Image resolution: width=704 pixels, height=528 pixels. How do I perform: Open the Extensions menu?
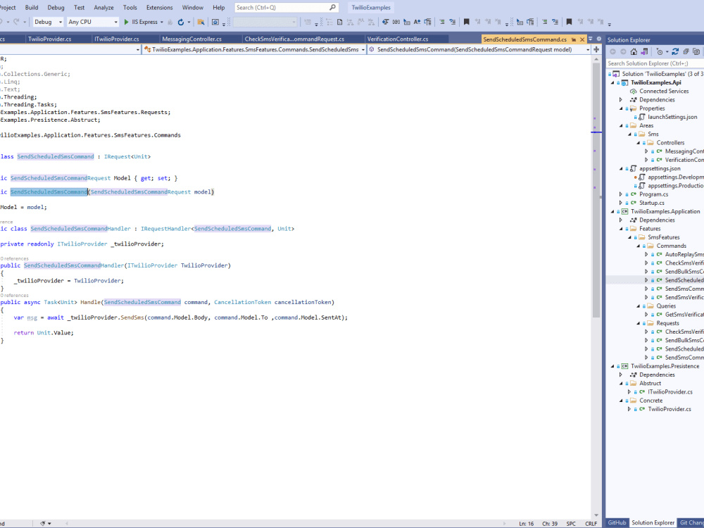coord(159,7)
